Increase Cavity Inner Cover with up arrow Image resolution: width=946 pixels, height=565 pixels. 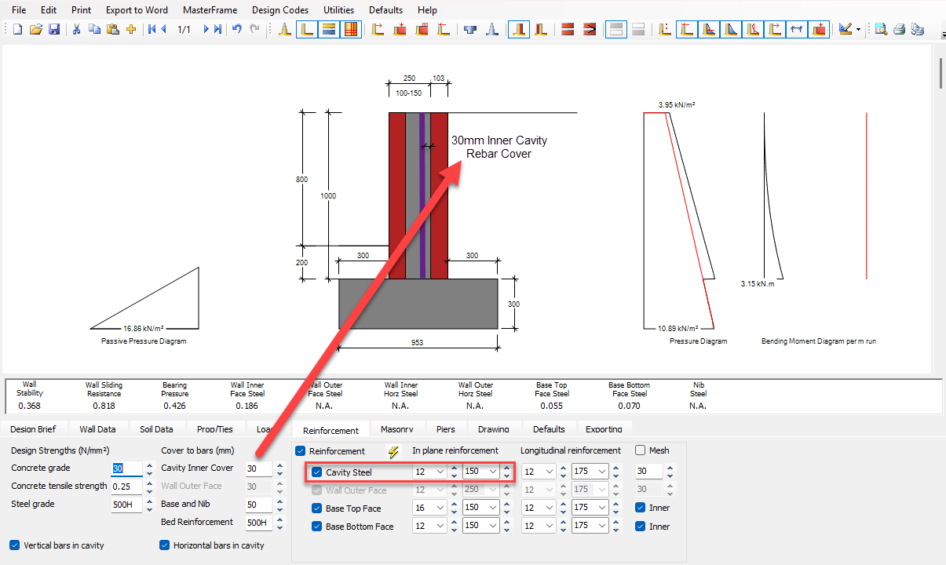coord(280,465)
